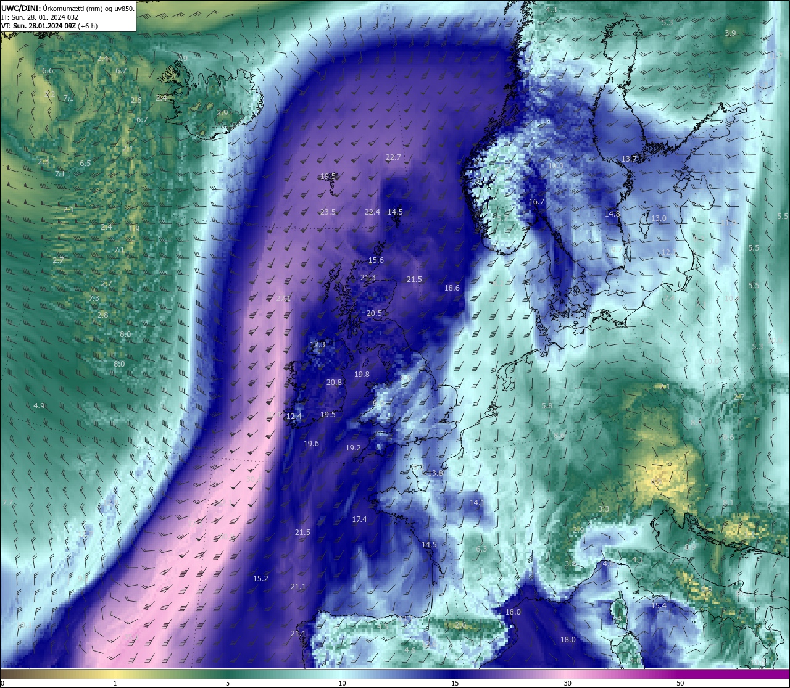Click the 7.3 value on the left
The height and width of the screenshot is (688, 790).
(94, 299)
